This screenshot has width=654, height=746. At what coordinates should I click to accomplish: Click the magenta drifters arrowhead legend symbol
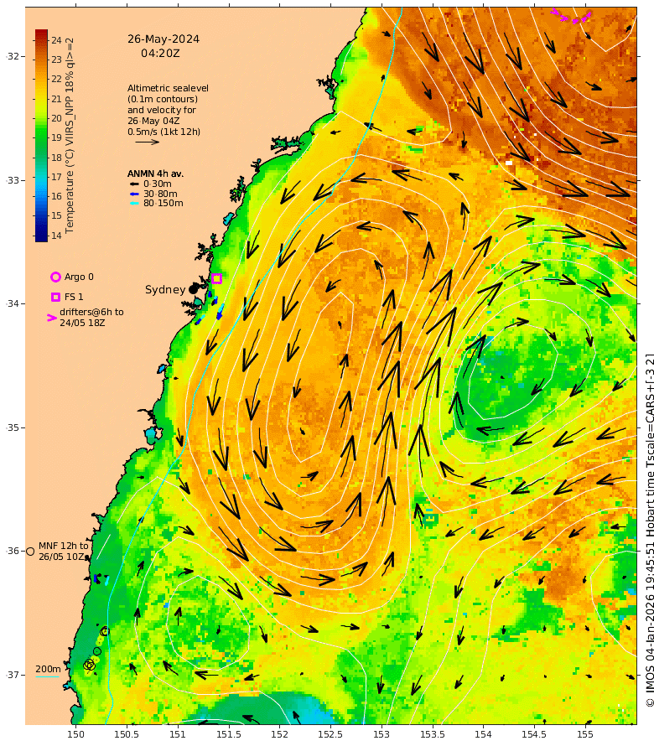coord(52,318)
